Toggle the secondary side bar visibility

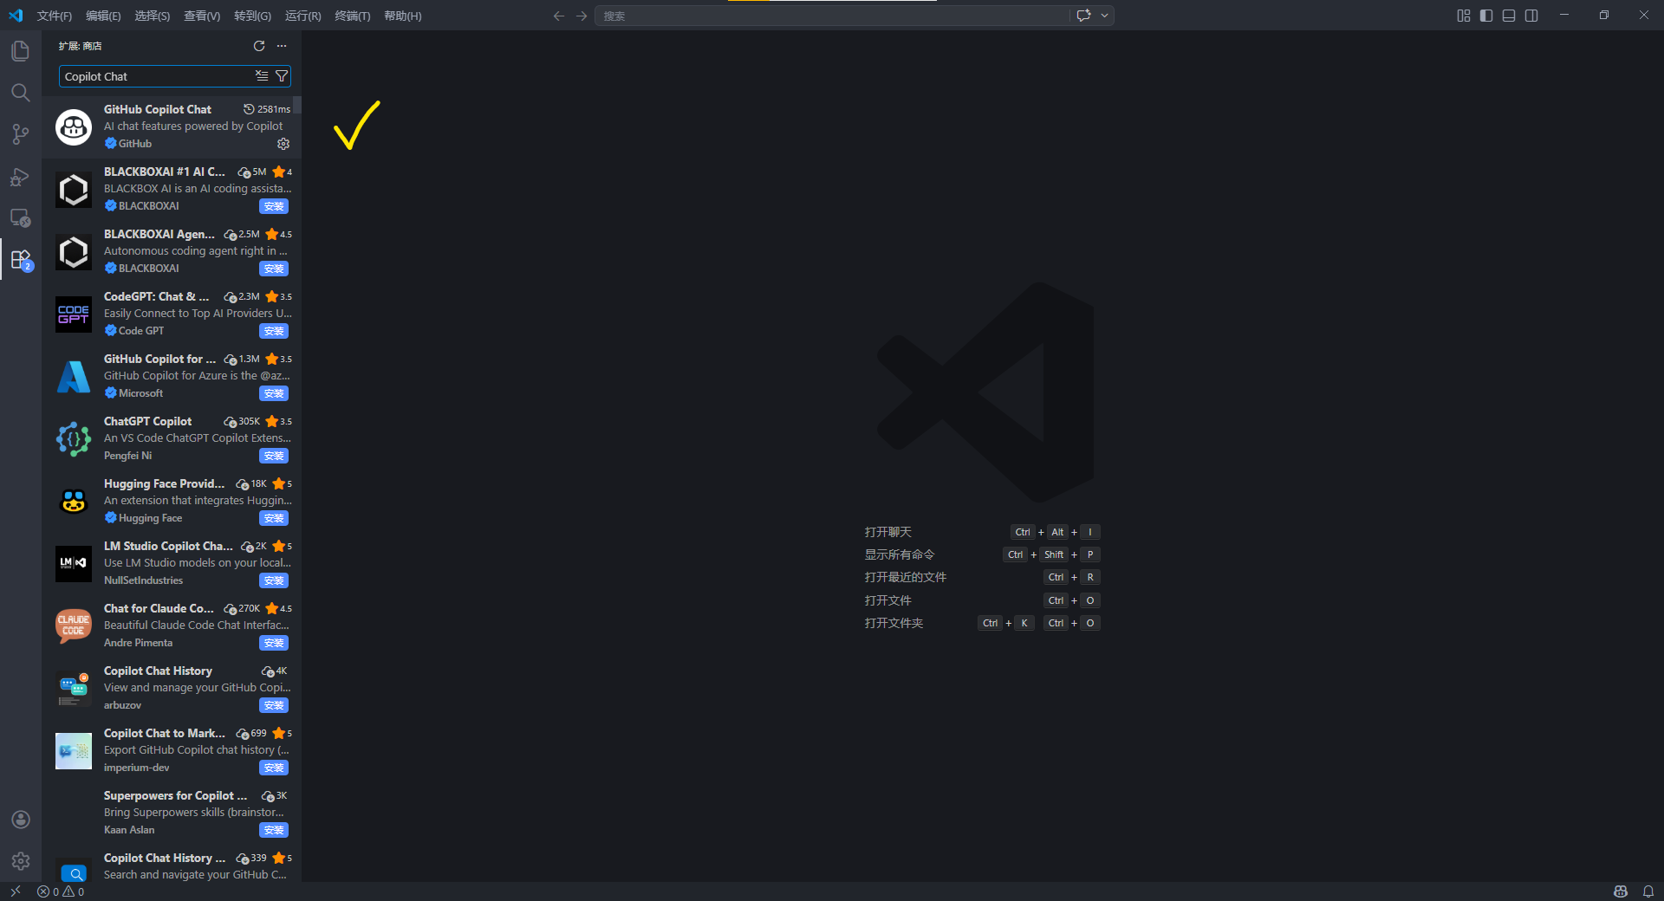pyautogui.click(x=1531, y=16)
